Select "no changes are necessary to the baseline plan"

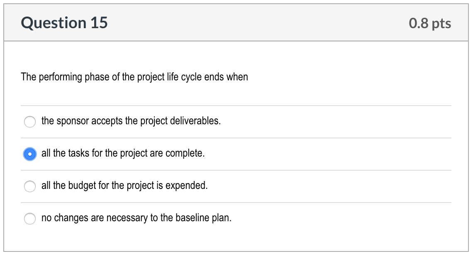(x=30, y=218)
